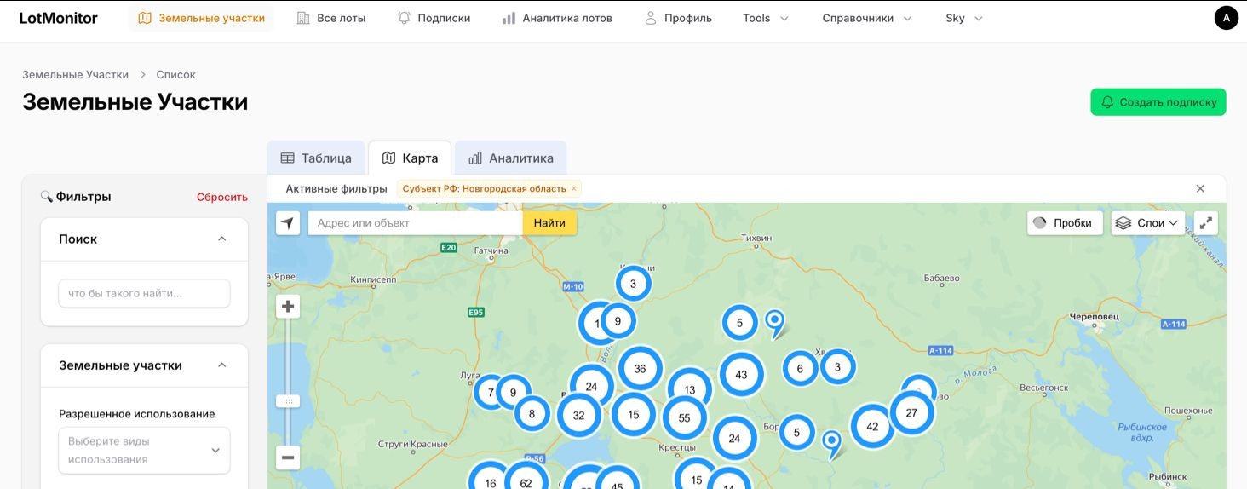Image resolution: width=1247 pixels, height=489 pixels.
Task: Toggle Пробки traffic layer
Action: (x=1065, y=223)
